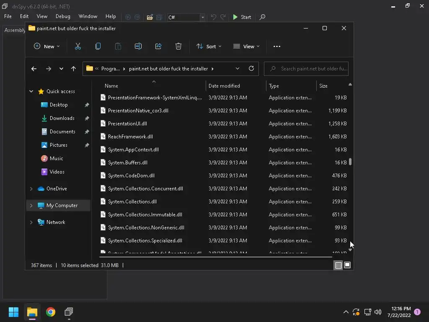
Task: Click the Copy icon in Explorer toolbar
Action: [x=98, y=46]
